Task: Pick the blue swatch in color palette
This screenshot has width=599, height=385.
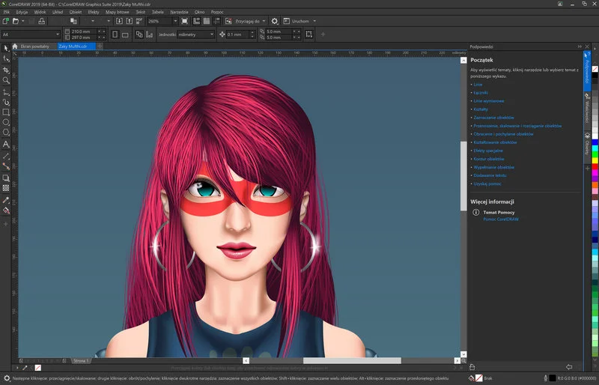Action: pos(595,142)
